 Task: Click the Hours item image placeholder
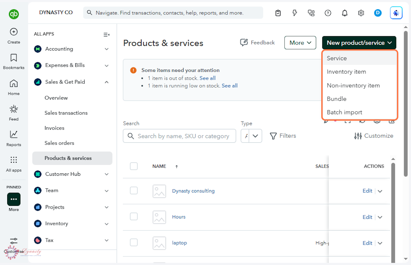pos(159,217)
